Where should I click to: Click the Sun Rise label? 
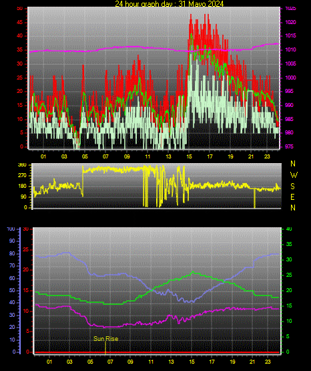105,339
